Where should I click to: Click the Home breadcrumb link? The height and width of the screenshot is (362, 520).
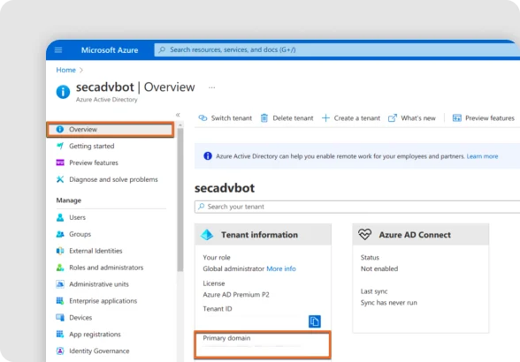(x=65, y=70)
